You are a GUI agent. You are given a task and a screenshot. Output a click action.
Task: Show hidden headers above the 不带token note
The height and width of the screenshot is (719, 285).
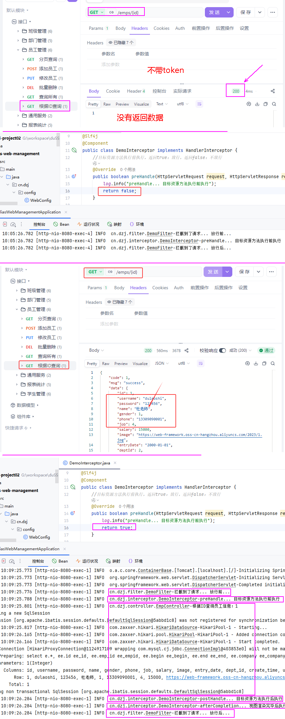point(121,42)
